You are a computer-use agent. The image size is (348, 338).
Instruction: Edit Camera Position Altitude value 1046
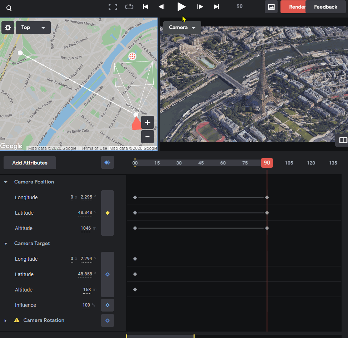(86, 228)
